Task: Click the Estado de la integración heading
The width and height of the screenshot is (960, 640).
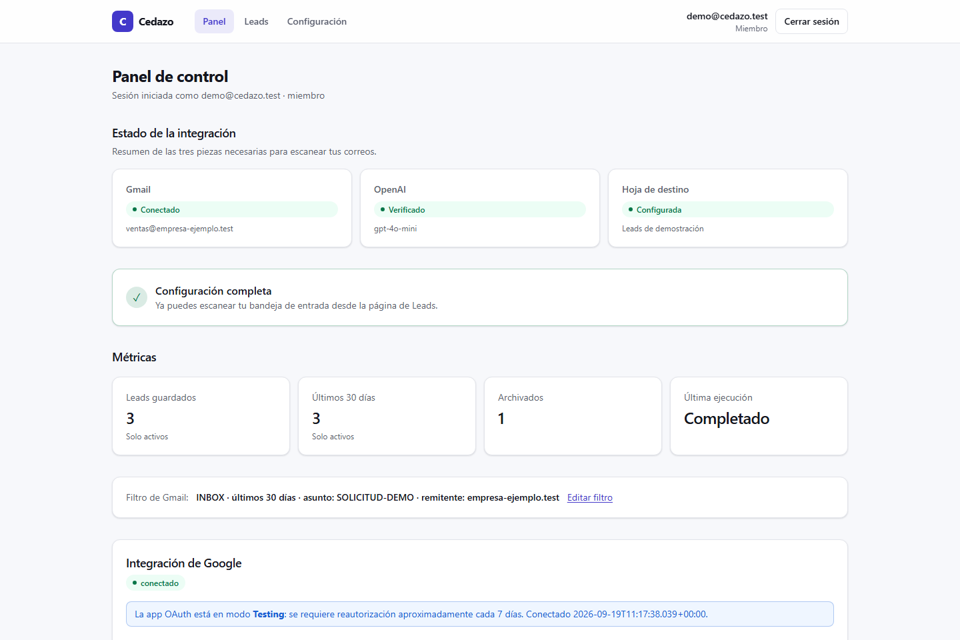Action: pos(174,133)
